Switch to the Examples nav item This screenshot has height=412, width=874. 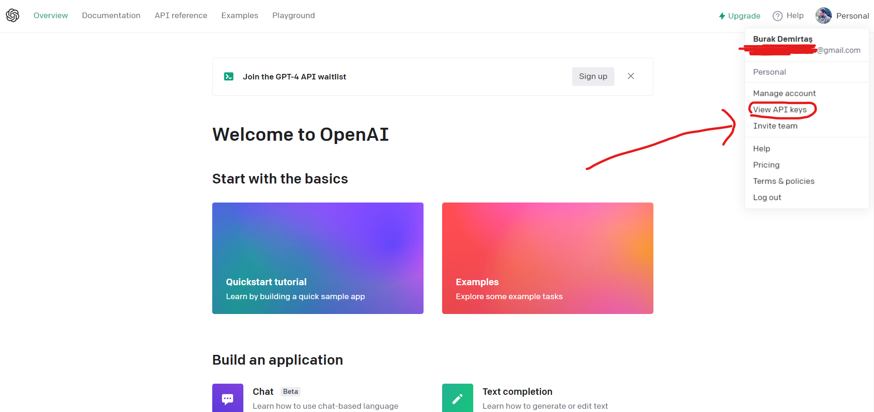click(x=240, y=15)
